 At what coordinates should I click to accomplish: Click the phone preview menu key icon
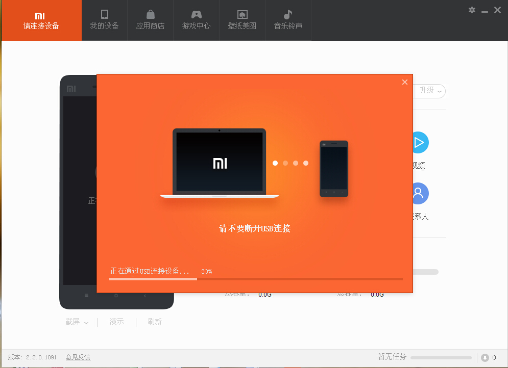point(86,295)
